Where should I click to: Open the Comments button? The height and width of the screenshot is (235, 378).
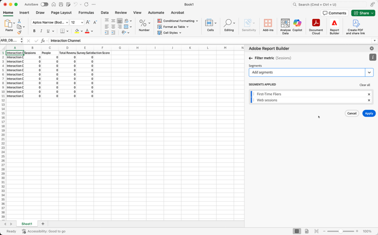pyautogui.click(x=334, y=13)
